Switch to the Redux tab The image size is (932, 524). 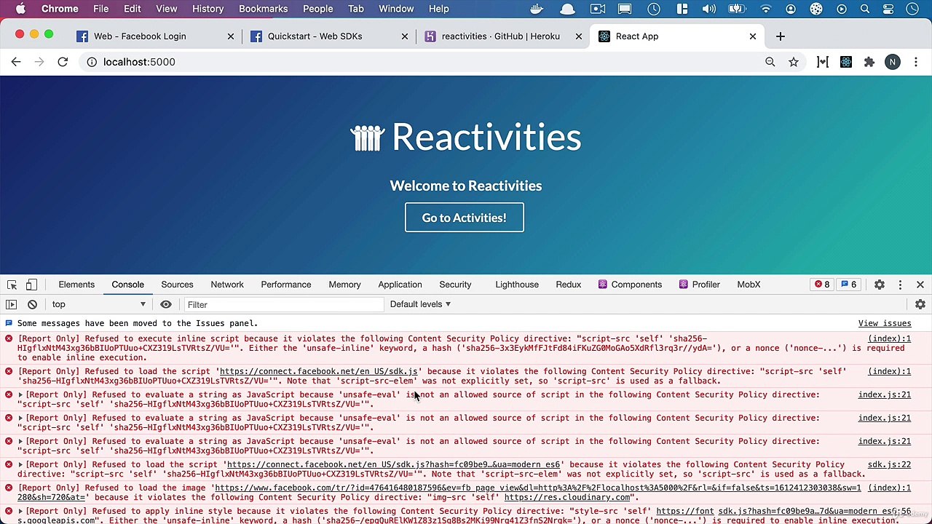(568, 285)
